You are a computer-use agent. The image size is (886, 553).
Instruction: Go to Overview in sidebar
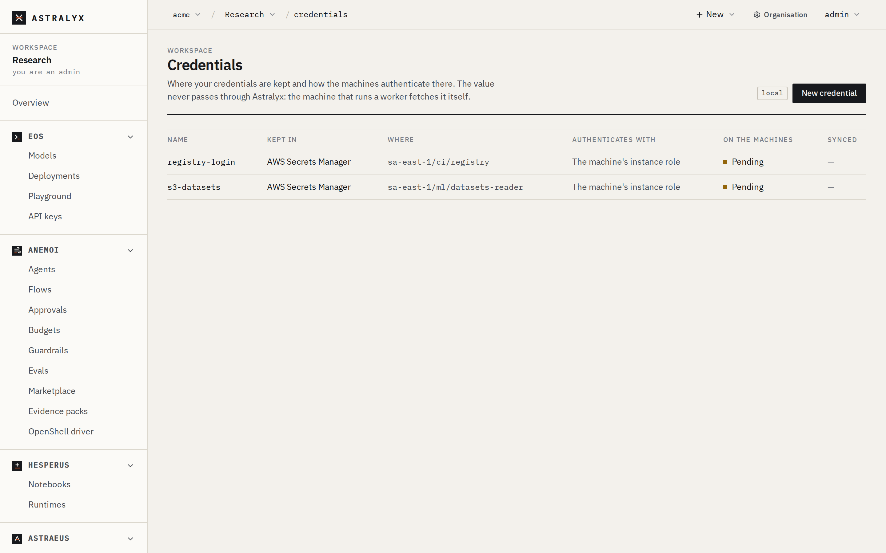coord(31,103)
